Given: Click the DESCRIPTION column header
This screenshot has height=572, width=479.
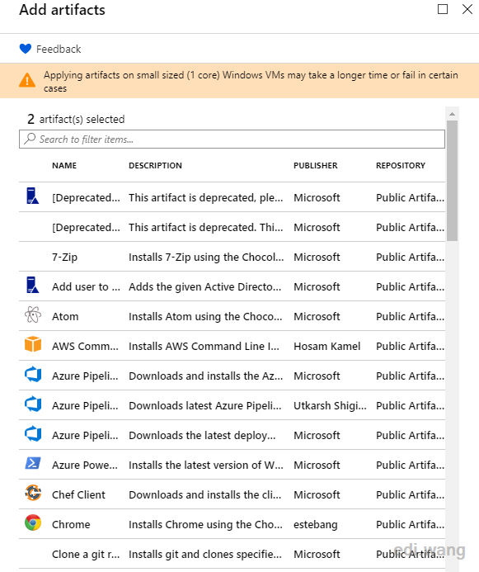Looking at the screenshot, I should (155, 166).
